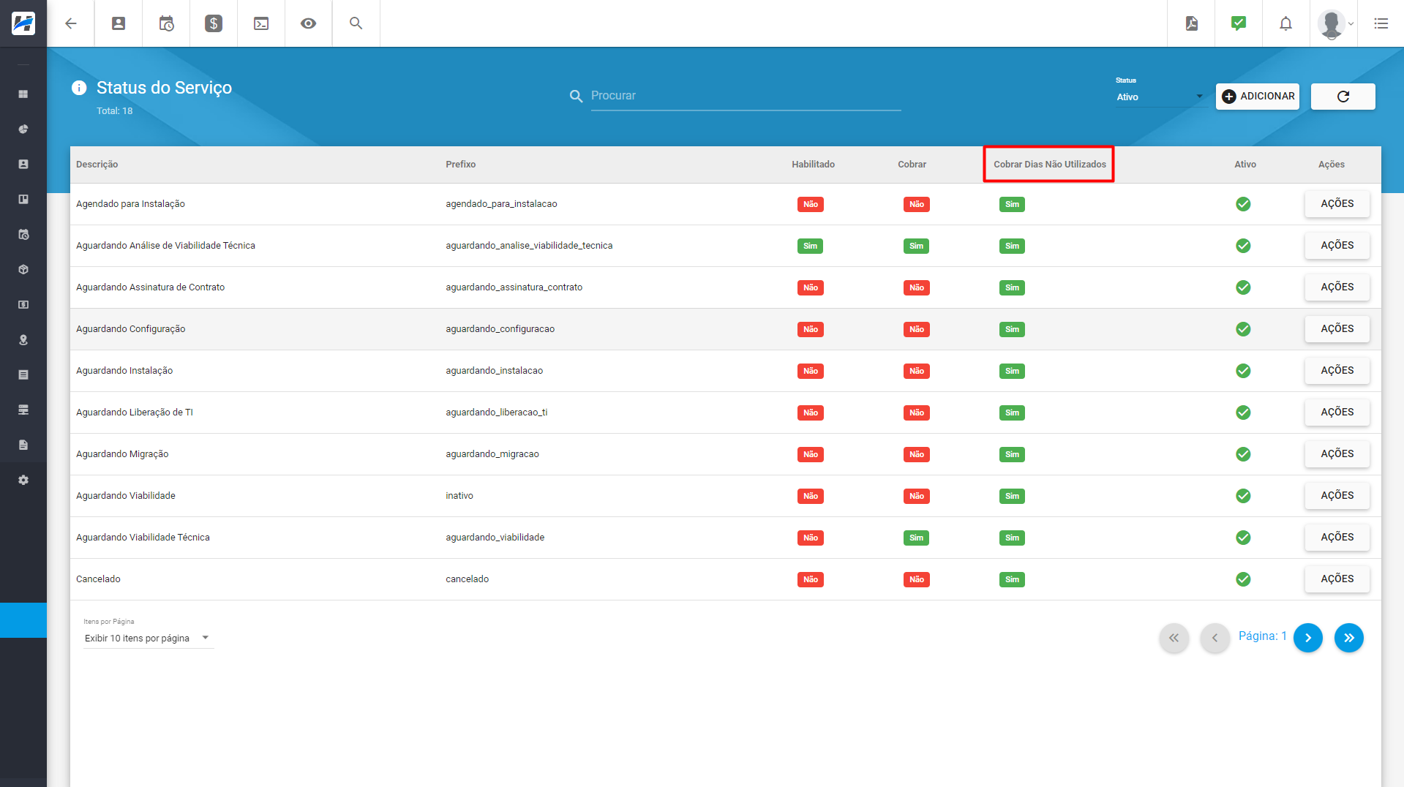1404x787 pixels.
Task: Click Habilitado Não badge for Agendado para Instalação
Action: coord(810,205)
